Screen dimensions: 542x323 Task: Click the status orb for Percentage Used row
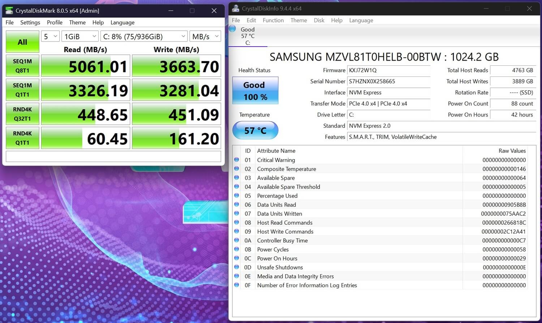click(x=237, y=195)
